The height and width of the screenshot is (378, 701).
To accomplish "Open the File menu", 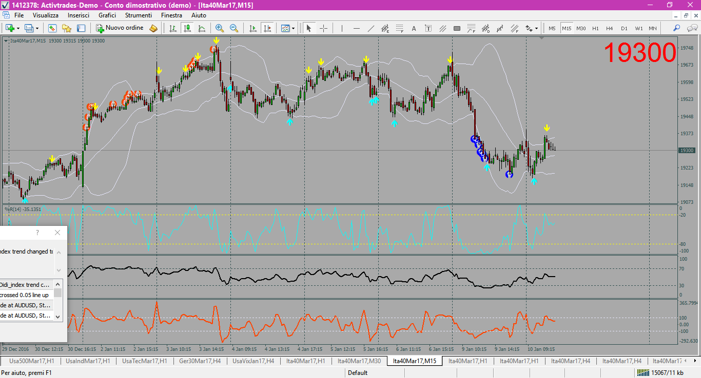I will pos(19,15).
